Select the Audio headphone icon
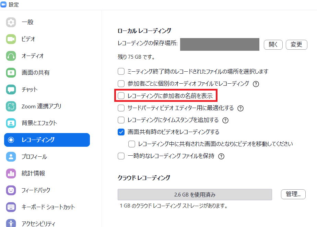Screen dimensions: 317x227 tap(11, 56)
